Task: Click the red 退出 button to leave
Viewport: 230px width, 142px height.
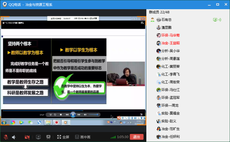Action: coord(137,137)
